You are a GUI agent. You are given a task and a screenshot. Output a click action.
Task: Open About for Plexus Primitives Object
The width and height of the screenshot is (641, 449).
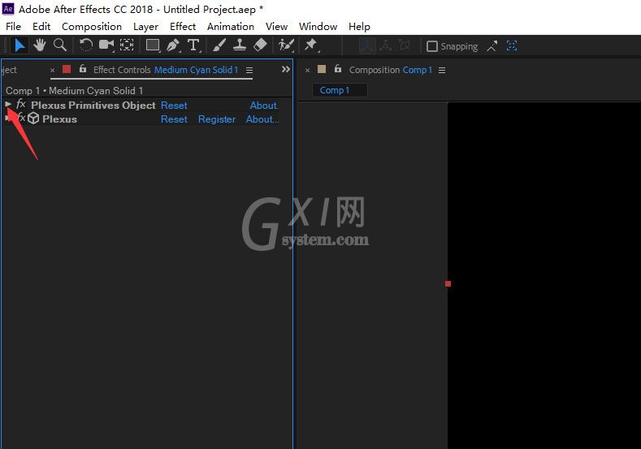coord(264,106)
